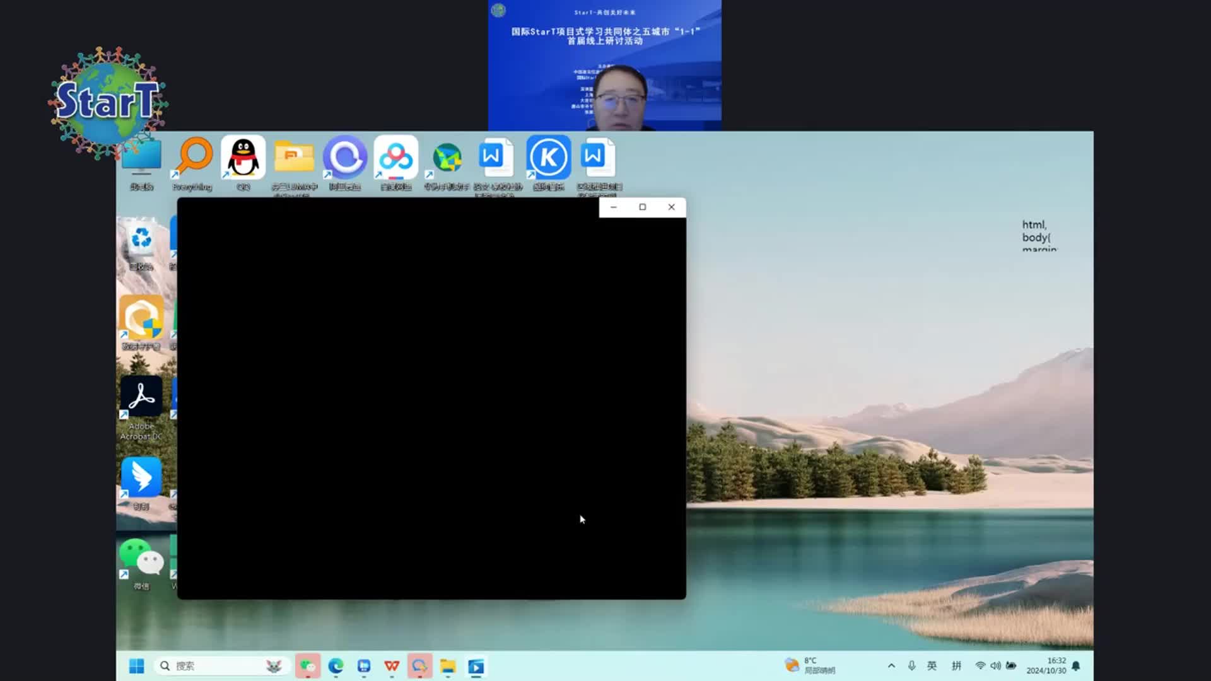Open the volume control in the tray
Screen dimensions: 1211x681
[995, 666]
